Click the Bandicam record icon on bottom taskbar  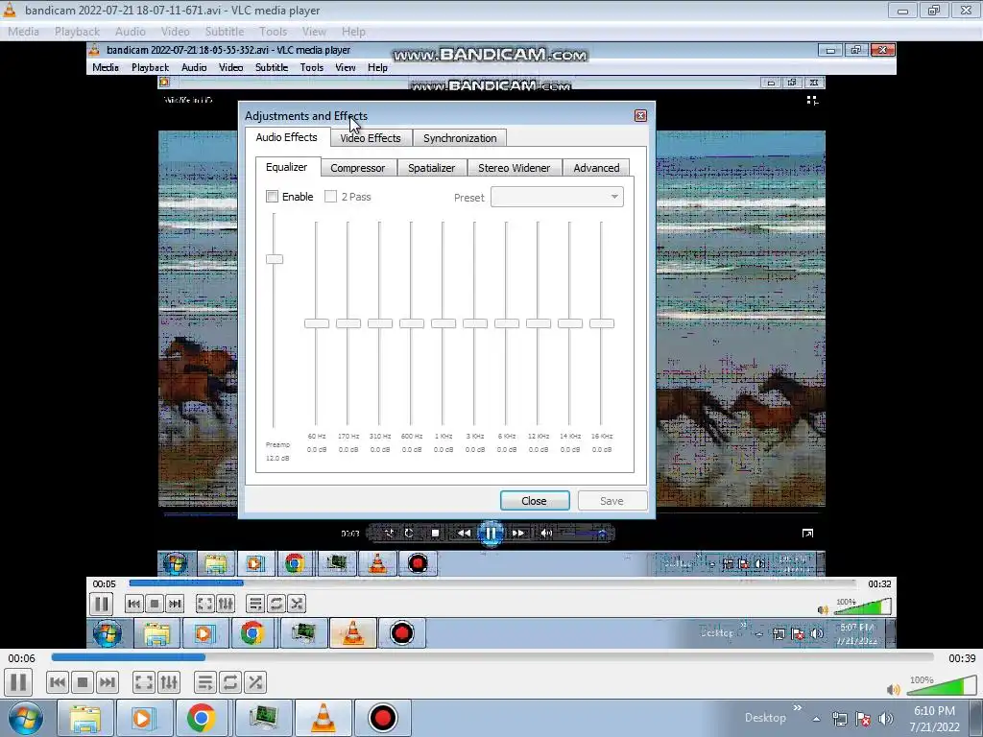point(382,718)
